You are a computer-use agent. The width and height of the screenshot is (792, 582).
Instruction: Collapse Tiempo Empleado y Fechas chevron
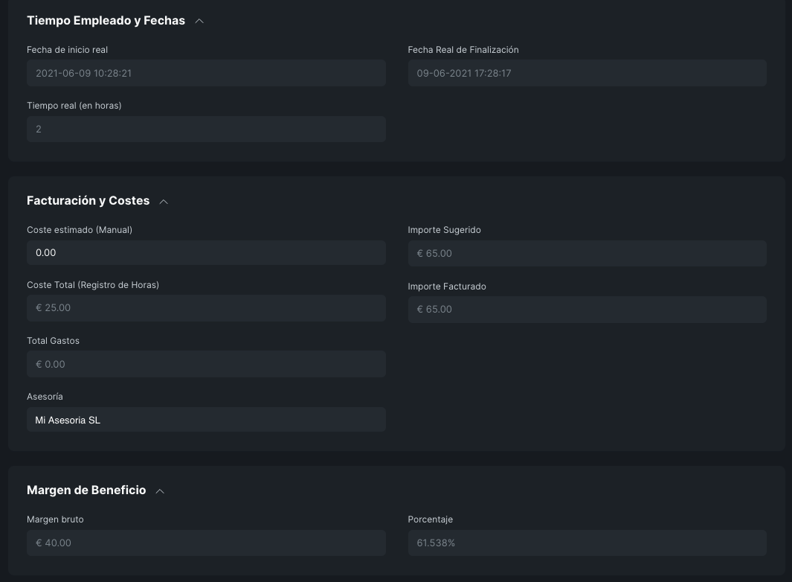click(x=199, y=21)
